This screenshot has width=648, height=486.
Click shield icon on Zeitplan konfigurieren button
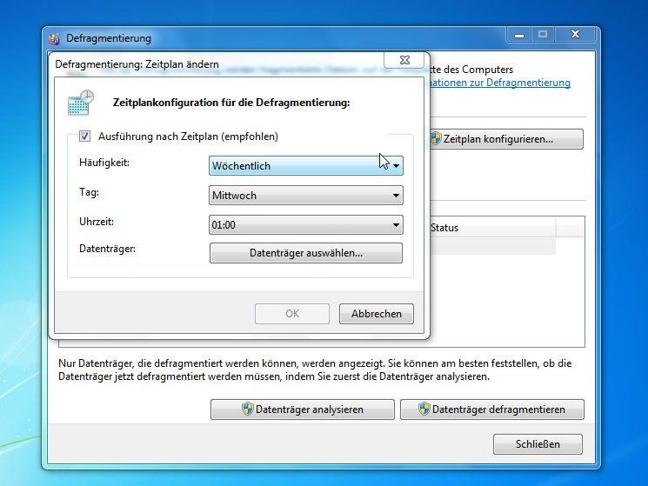point(435,139)
